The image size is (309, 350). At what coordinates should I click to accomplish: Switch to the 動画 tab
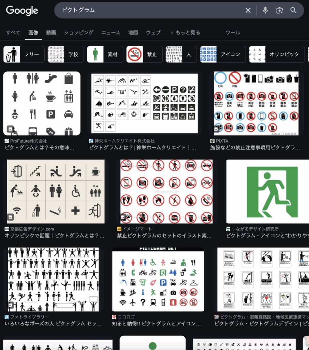(51, 32)
